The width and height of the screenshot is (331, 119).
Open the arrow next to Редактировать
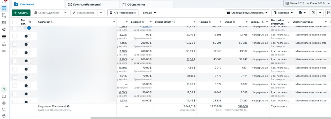click(101, 13)
